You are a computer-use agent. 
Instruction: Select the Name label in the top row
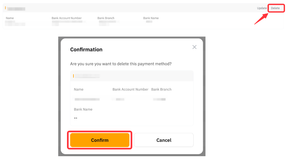point(10,18)
